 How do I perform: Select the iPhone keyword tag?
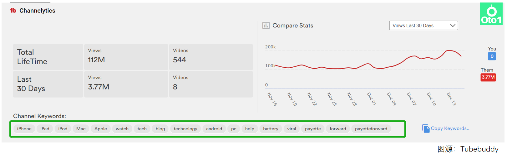pos(24,129)
